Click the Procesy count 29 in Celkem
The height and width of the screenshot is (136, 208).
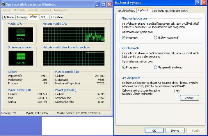tap(45, 84)
